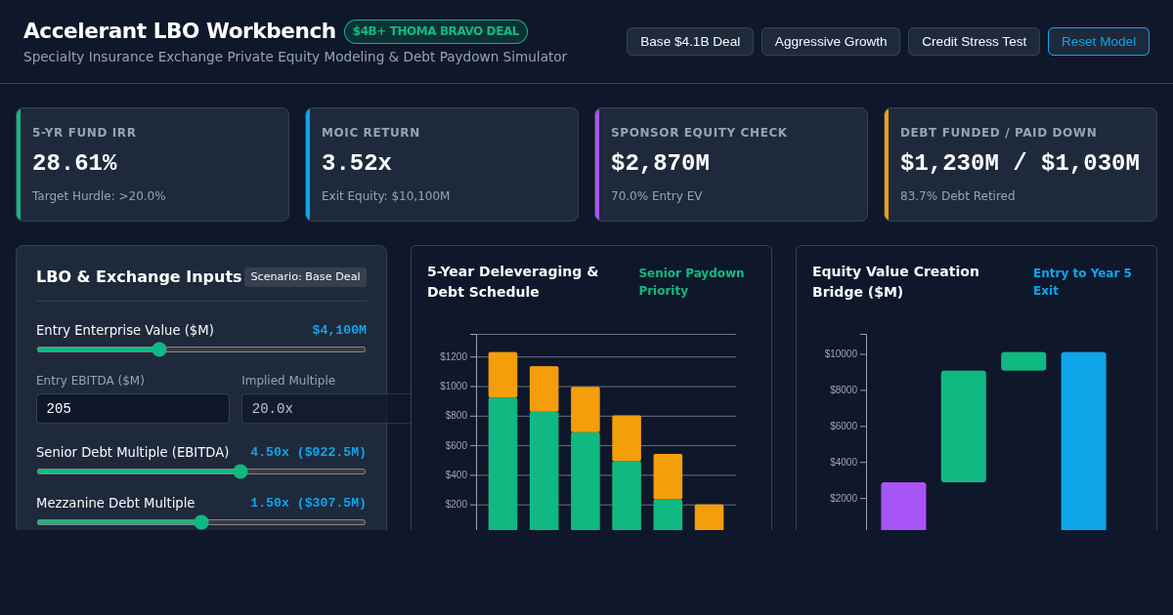Run the Credit Stress Test scenario

[974, 41]
